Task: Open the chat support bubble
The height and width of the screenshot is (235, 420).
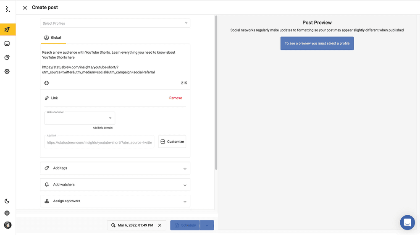Action: (x=407, y=223)
